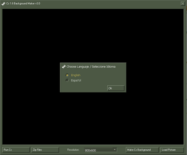Click the Run Cs button
Screen dimensions: 187x155
point(16,150)
